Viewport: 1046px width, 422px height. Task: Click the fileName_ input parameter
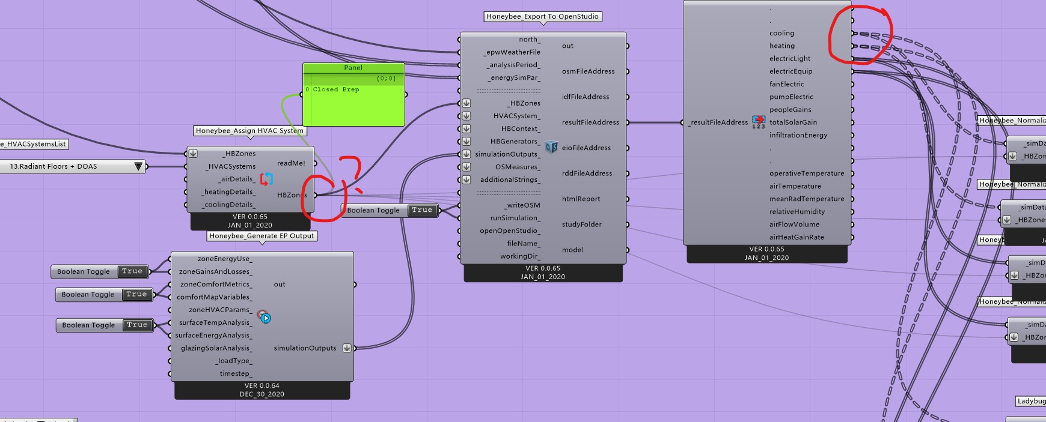(524, 244)
